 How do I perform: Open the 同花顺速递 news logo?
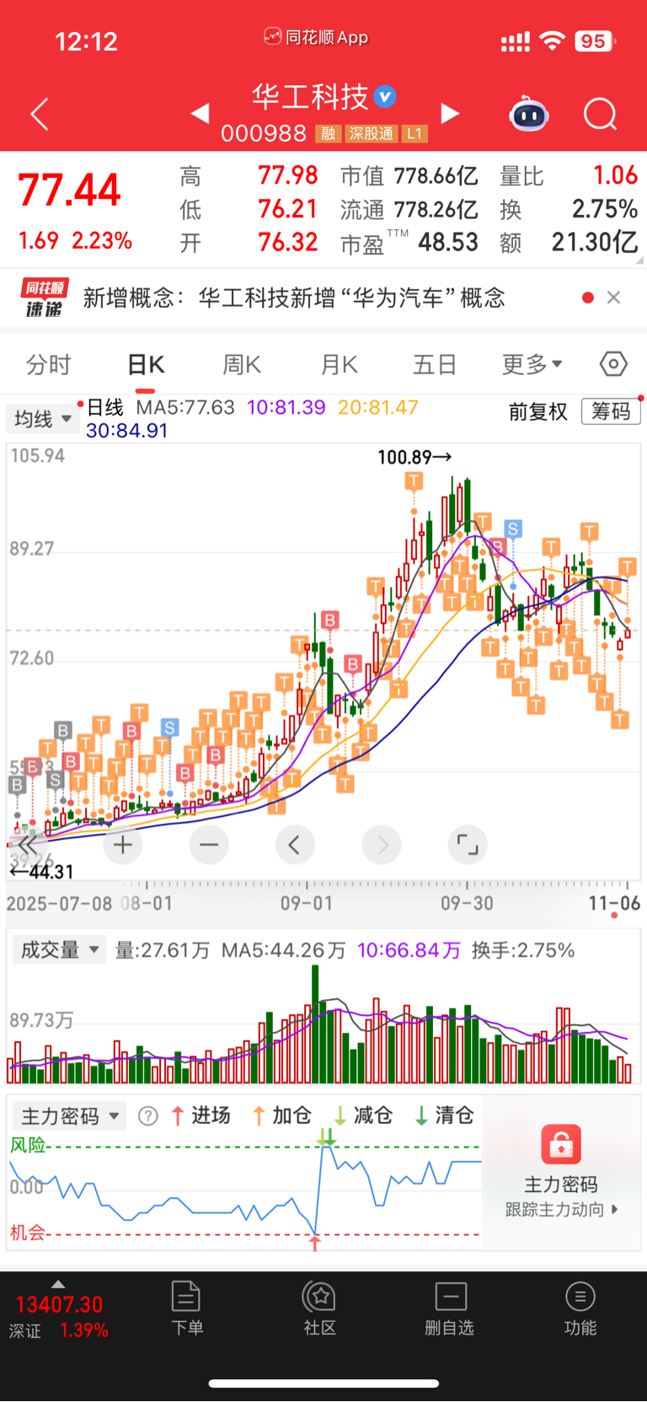pyautogui.click(x=45, y=298)
